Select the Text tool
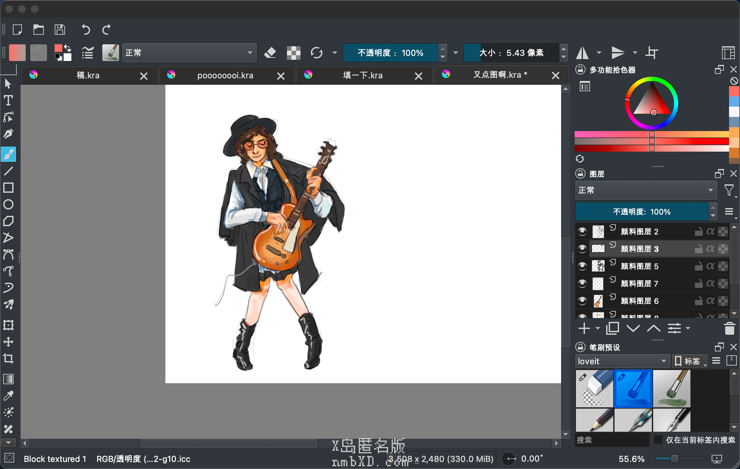This screenshot has height=469, width=740. coord(8,101)
